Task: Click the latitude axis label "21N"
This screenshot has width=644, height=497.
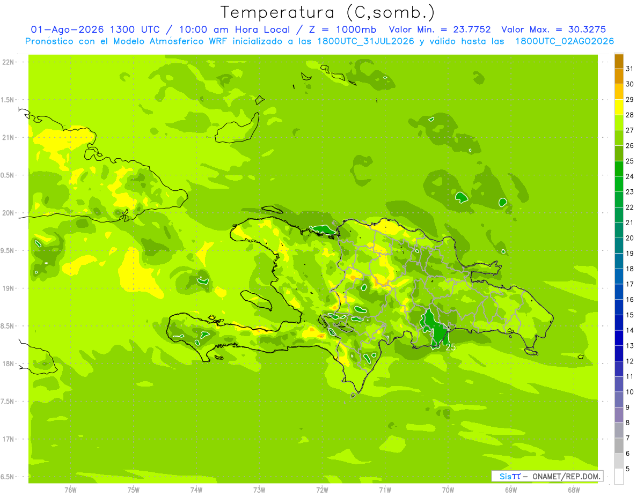Action: tap(9, 138)
